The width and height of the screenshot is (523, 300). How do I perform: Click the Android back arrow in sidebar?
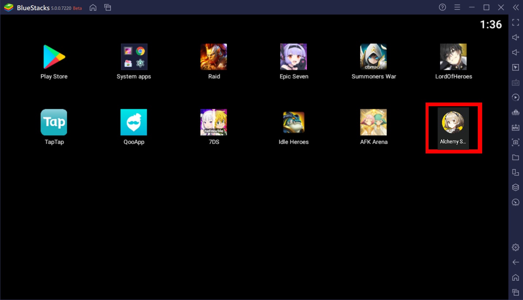point(515,262)
